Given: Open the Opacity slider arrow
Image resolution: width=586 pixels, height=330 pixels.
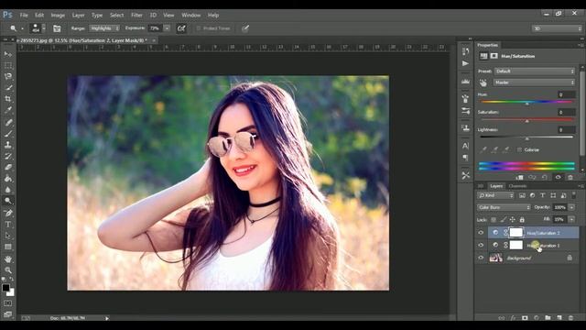Looking at the screenshot, I should pos(571,207).
